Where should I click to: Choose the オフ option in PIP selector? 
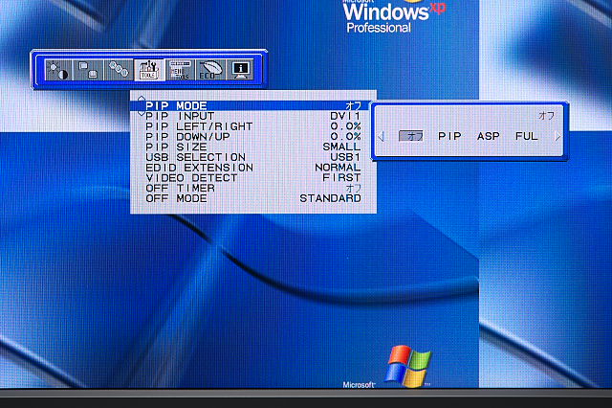(x=413, y=136)
